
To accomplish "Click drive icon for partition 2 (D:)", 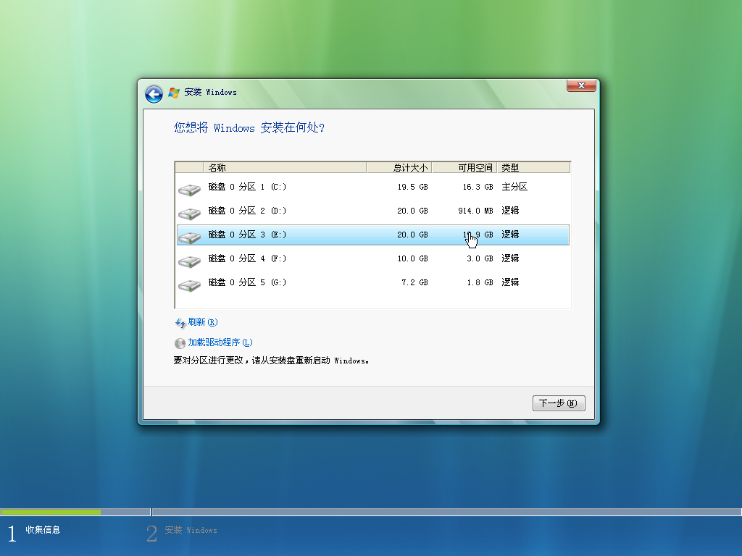I will (x=189, y=214).
